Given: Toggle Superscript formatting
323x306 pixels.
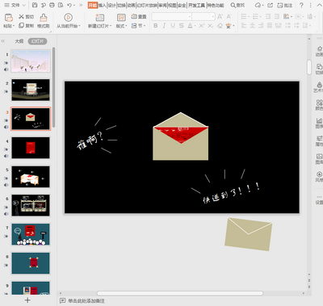Looking at the screenshot, I should coord(202,26).
